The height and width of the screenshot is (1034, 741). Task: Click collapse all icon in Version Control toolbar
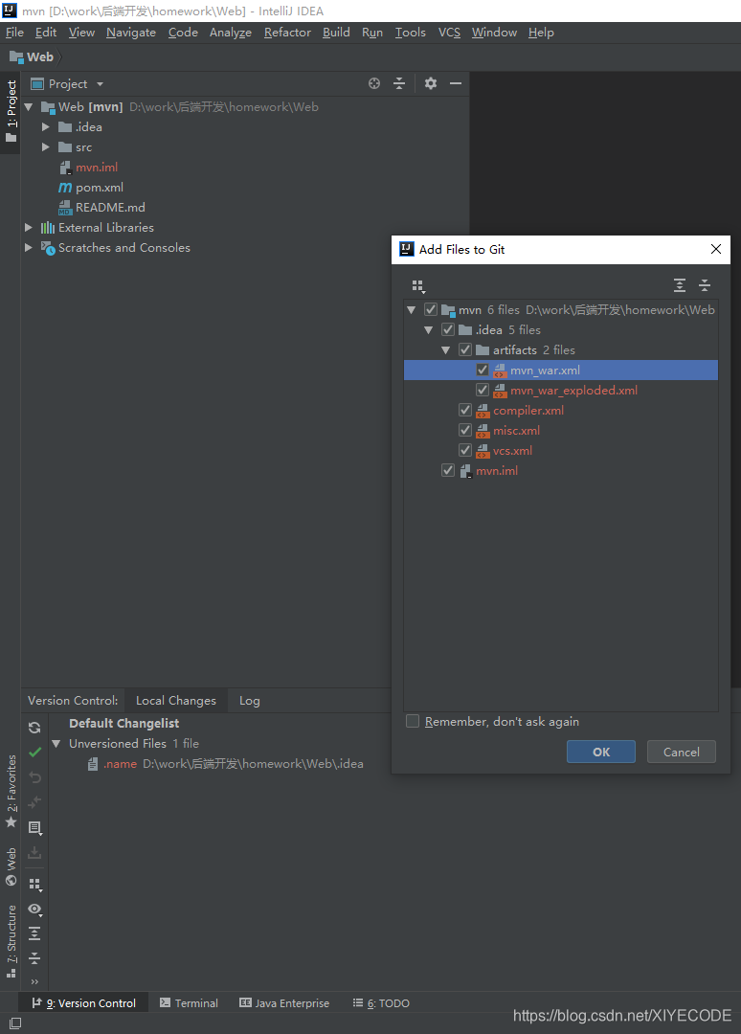[x=34, y=957]
